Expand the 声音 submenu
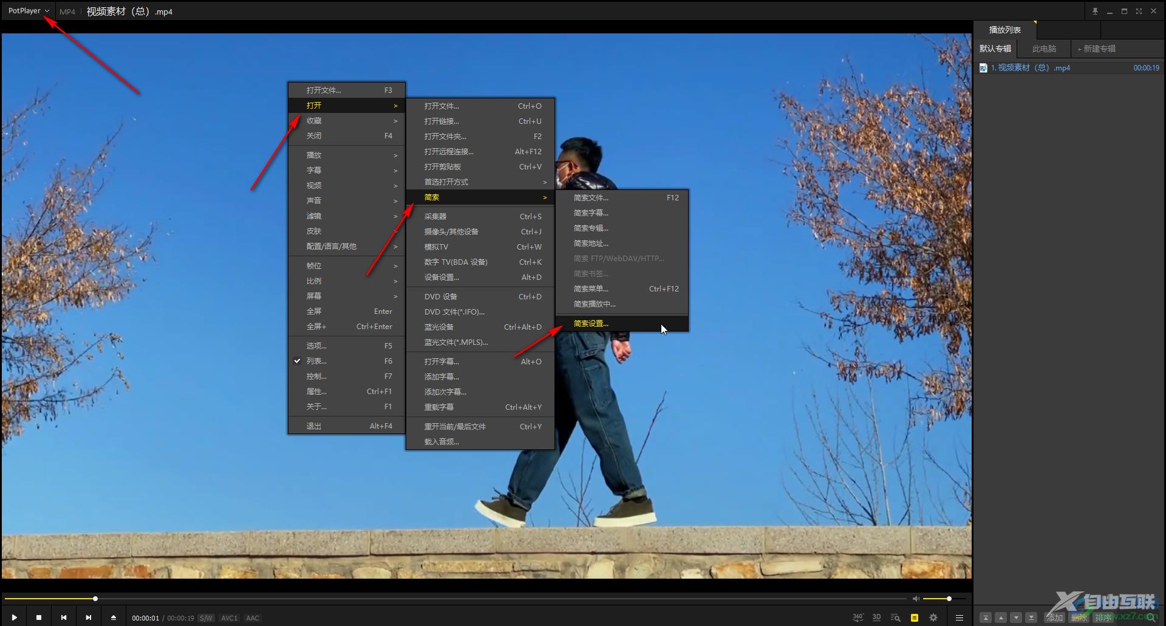The height and width of the screenshot is (626, 1166). coord(347,201)
